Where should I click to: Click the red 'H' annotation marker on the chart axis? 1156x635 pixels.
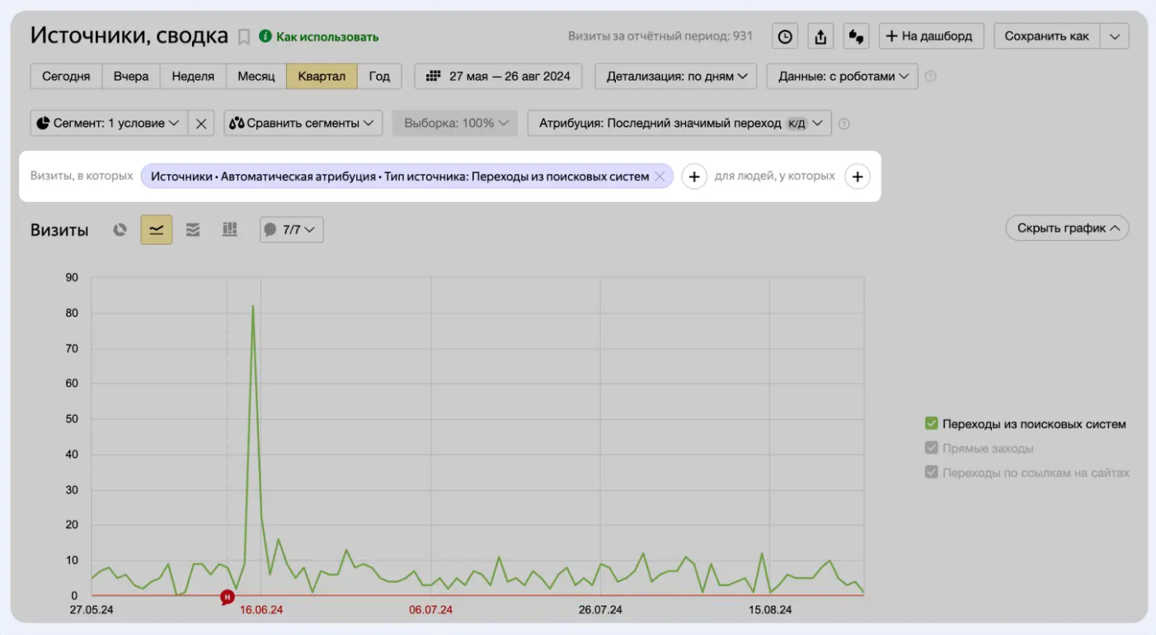pos(228,597)
